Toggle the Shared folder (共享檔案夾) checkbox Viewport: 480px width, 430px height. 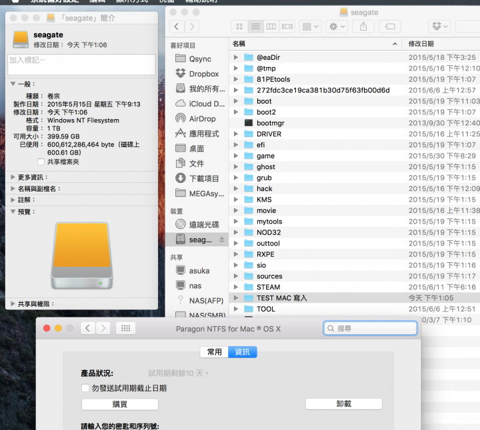(x=41, y=162)
